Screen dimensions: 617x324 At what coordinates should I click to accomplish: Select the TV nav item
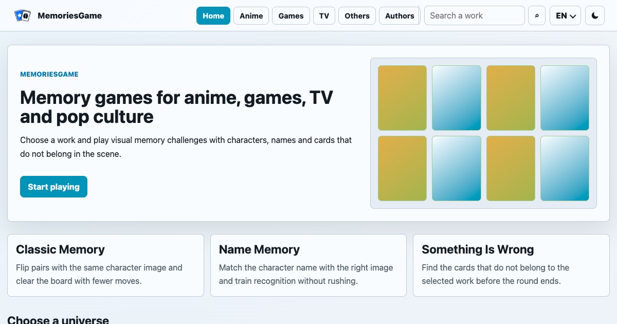[324, 15]
